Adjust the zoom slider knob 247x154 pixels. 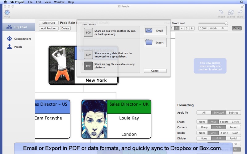226,23
